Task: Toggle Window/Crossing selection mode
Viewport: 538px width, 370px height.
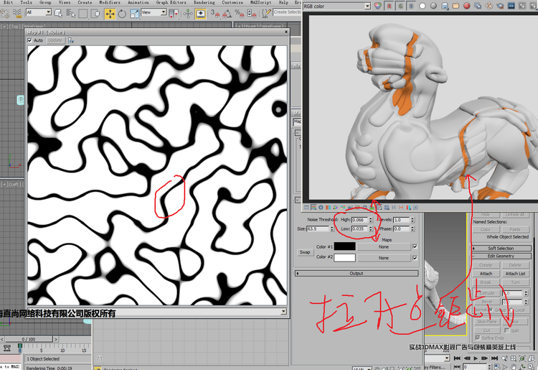Action: (95, 14)
